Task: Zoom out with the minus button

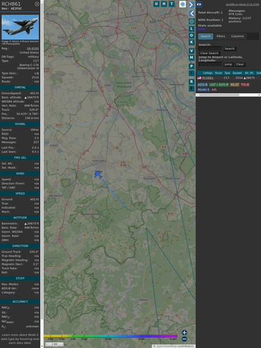Action: tap(184, 339)
